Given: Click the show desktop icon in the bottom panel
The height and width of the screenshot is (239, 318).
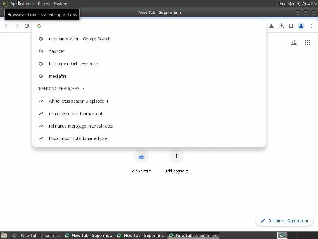Looking at the screenshot, I should tap(4, 235).
